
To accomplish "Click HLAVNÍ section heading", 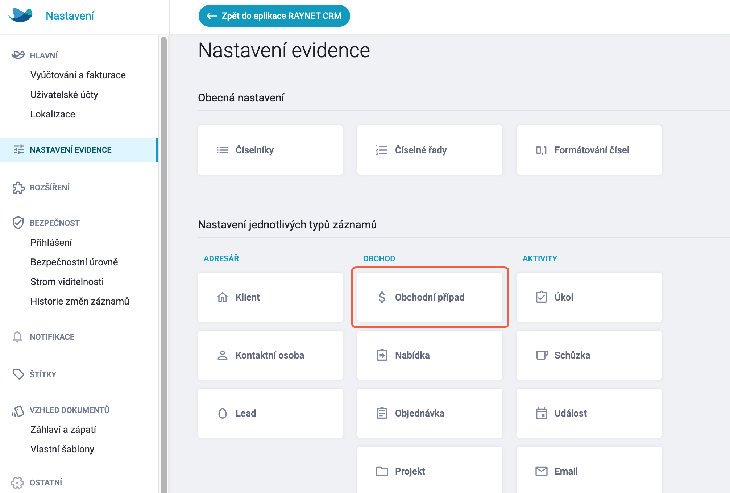I will click(43, 55).
